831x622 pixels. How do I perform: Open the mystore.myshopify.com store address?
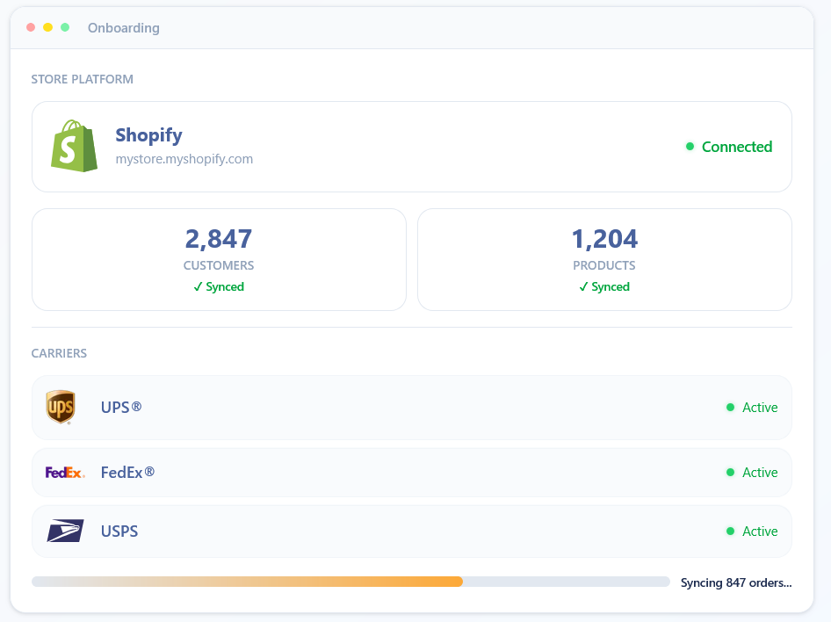(x=184, y=159)
